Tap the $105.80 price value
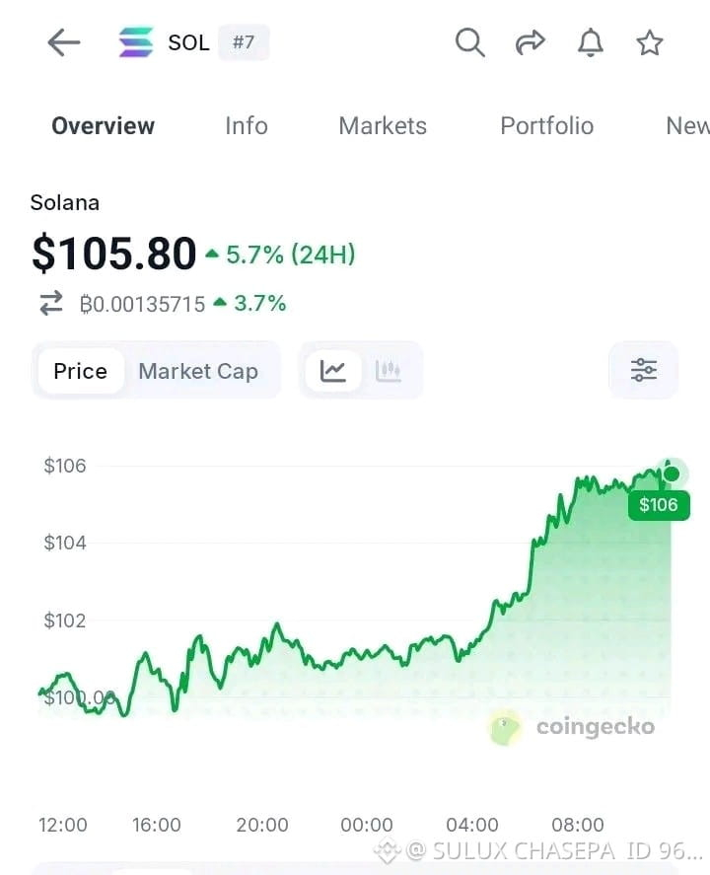Viewport: 710px width, 875px height. pyautogui.click(x=114, y=254)
